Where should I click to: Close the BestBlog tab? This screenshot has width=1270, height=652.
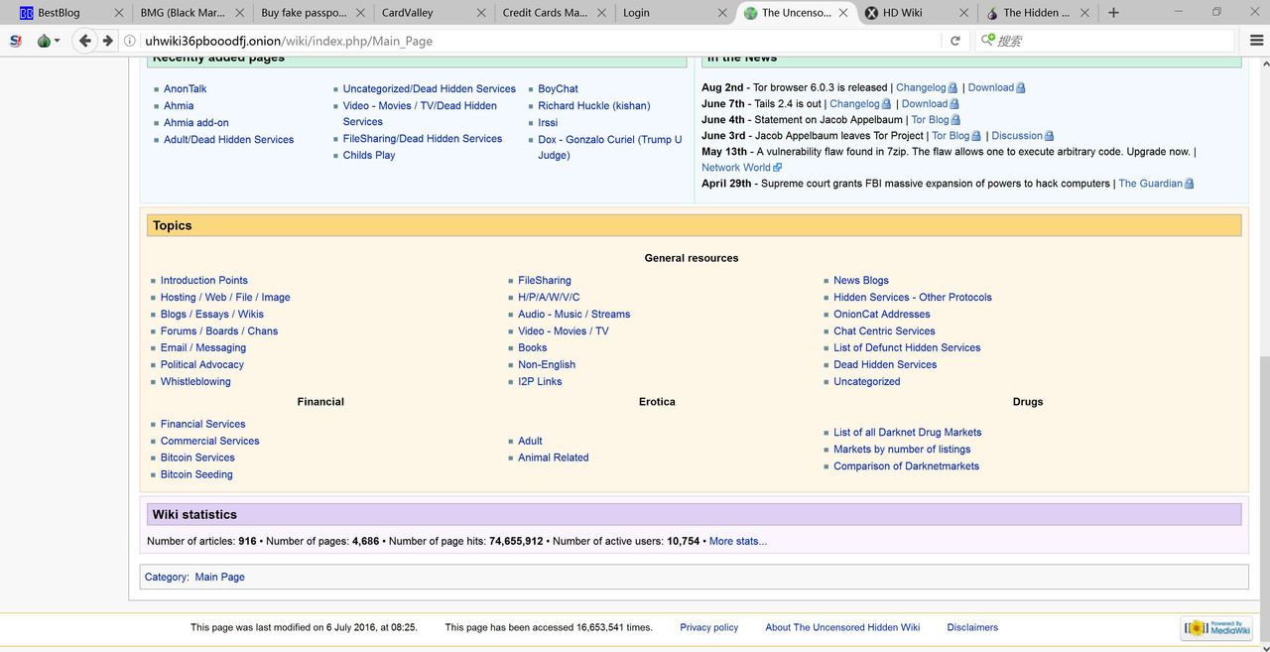[x=119, y=13]
